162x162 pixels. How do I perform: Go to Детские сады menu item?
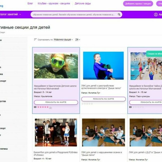(x=83, y=4)
